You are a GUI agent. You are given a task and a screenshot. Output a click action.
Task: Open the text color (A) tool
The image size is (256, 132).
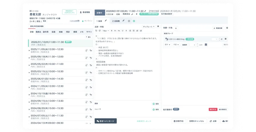pyautogui.click(x=126, y=31)
